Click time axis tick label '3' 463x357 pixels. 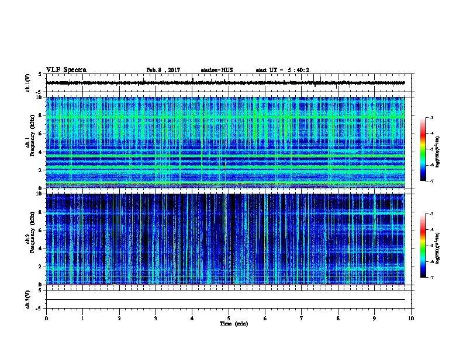click(156, 318)
